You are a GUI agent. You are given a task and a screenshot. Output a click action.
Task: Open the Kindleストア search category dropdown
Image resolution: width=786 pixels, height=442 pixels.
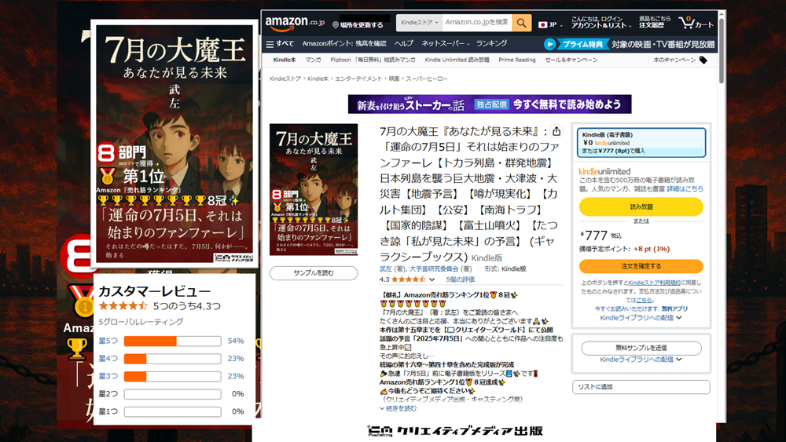[419, 23]
